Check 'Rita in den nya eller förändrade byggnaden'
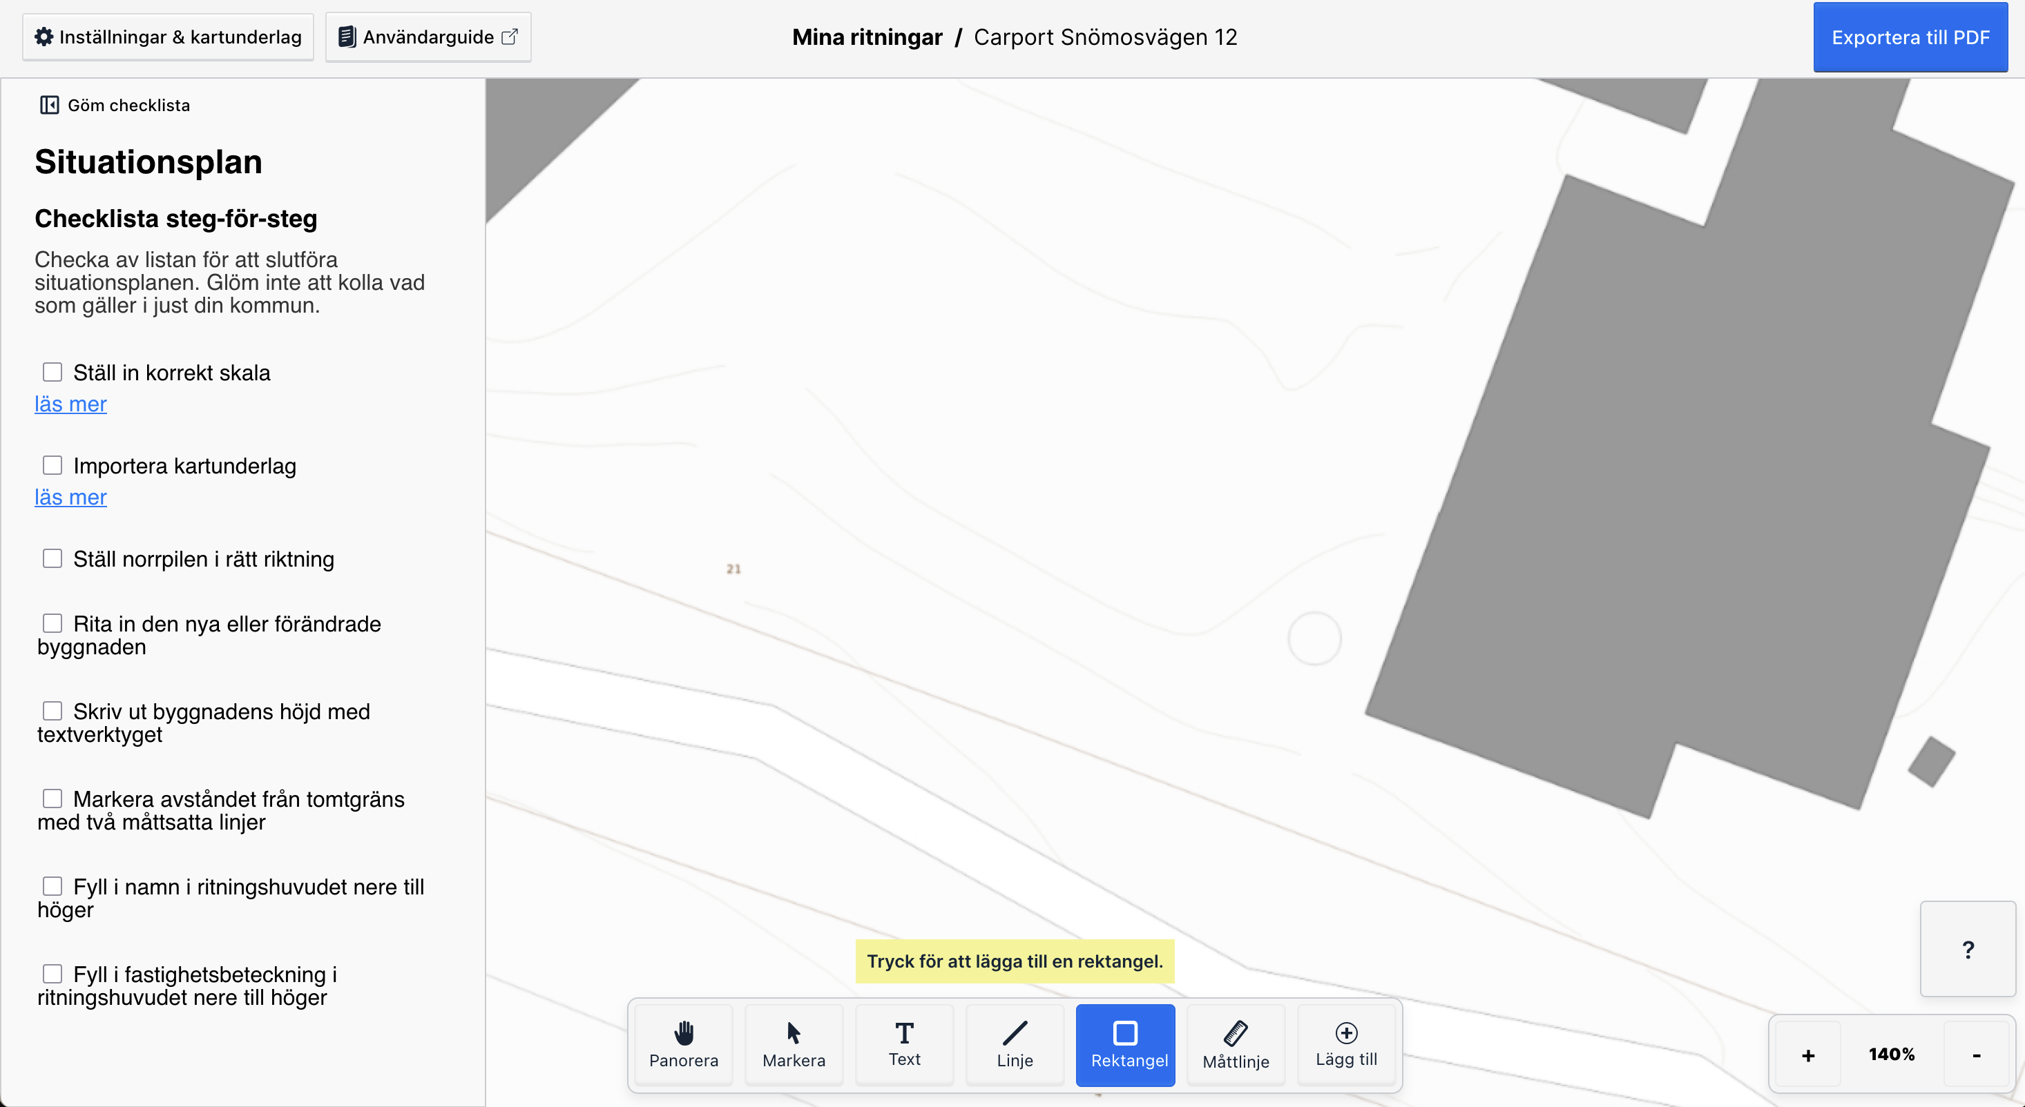The image size is (2025, 1107). pos(52,624)
